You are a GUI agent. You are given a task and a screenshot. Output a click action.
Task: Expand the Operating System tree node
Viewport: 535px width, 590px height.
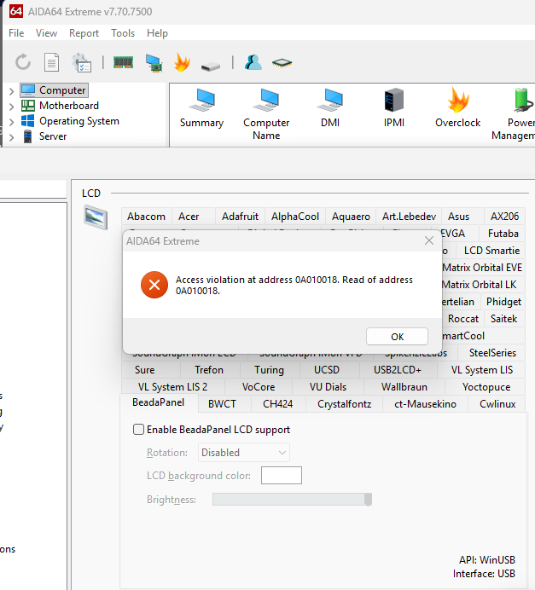(11, 122)
